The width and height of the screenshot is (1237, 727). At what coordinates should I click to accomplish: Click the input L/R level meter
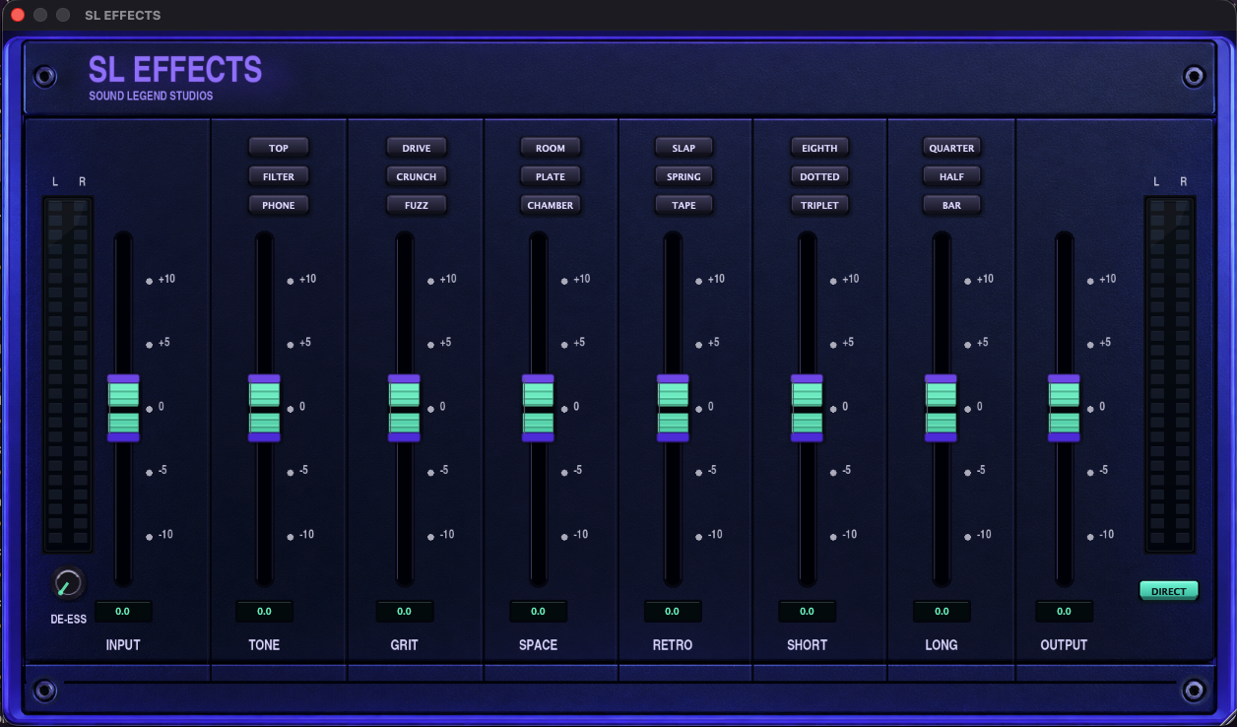[68, 374]
